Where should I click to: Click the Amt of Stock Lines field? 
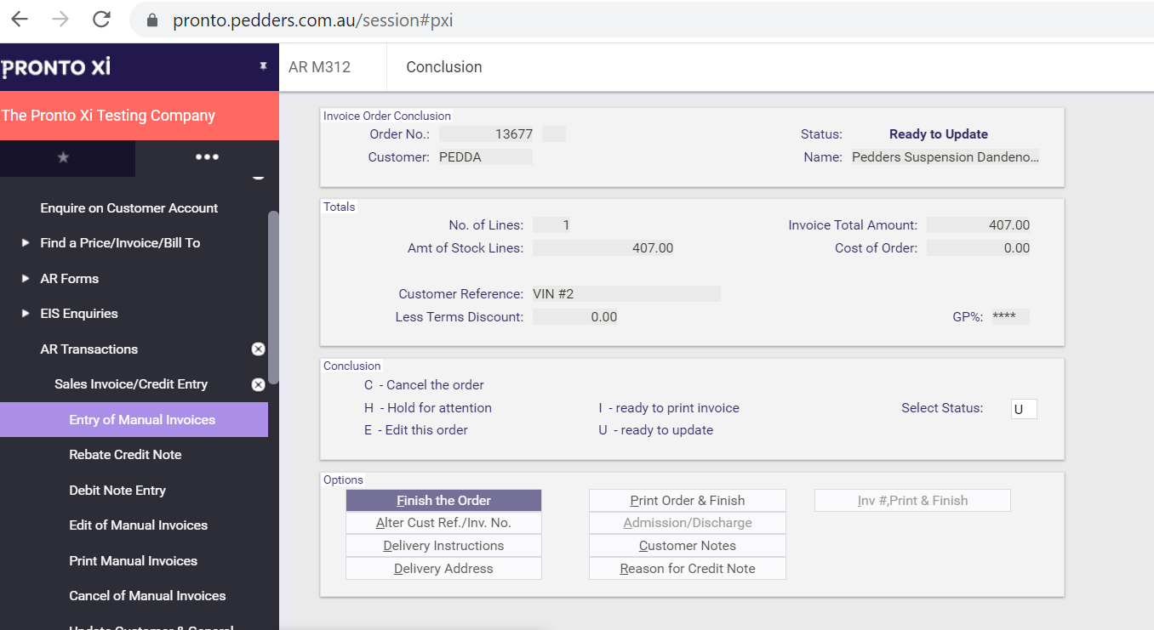603,248
